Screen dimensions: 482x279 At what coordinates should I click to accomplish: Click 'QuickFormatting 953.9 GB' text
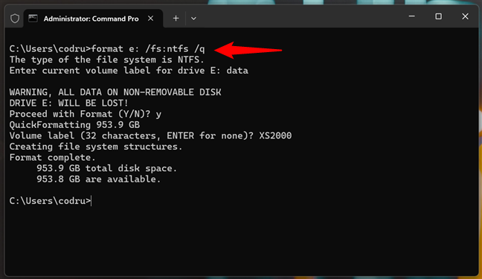click(x=74, y=125)
